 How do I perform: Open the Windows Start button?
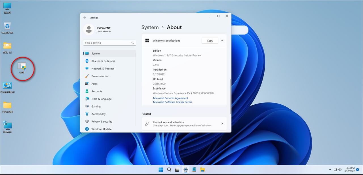pyautogui.click(x=161, y=170)
